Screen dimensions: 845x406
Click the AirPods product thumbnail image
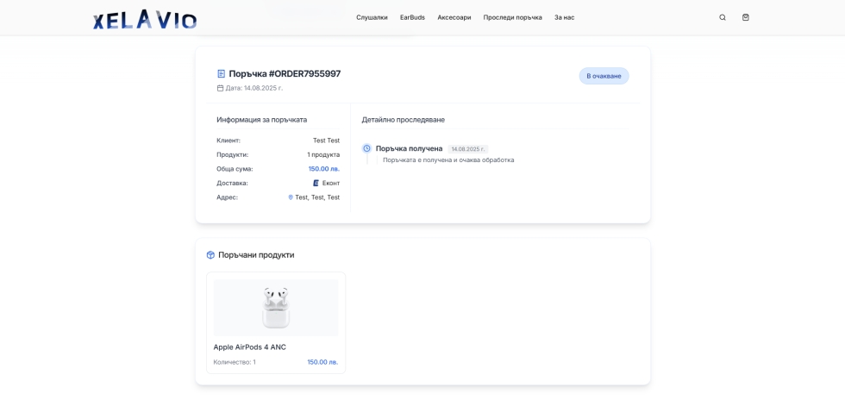tap(276, 308)
